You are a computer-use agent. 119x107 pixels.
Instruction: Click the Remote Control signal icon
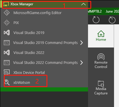101,57
